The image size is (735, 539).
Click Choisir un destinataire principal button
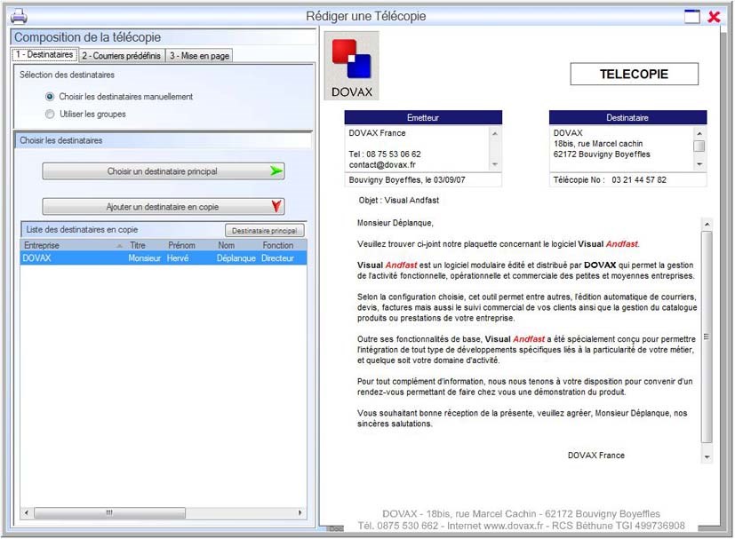(164, 171)
